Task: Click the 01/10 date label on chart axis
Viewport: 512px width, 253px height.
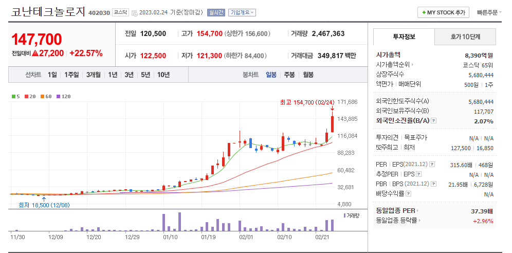Action: (x=170, y=237)
